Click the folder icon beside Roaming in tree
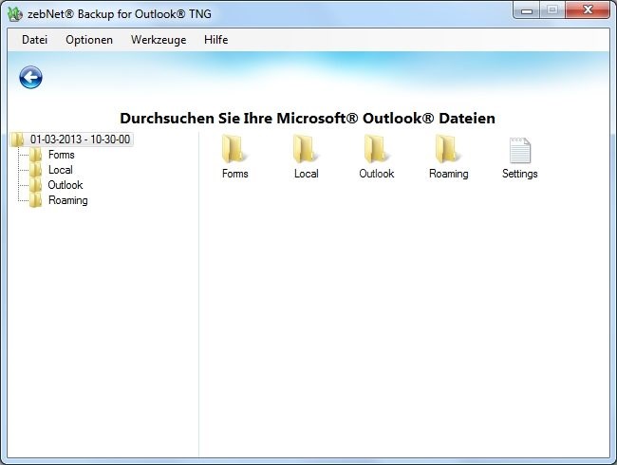The image size is (617, 465). click(x=36, y=200)
